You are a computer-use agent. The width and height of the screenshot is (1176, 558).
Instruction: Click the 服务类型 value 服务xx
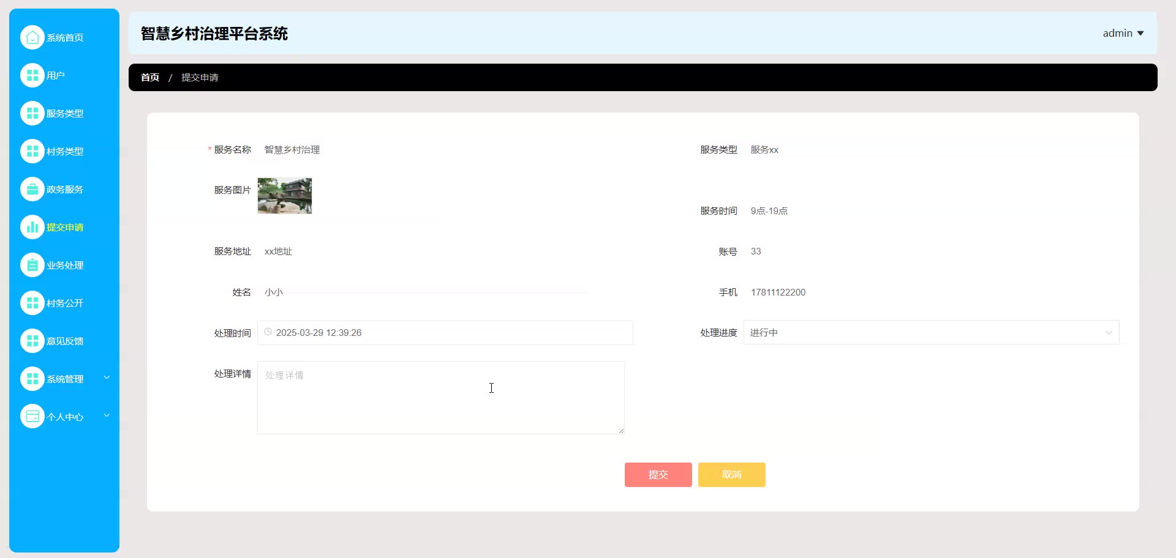coord(764,150)
